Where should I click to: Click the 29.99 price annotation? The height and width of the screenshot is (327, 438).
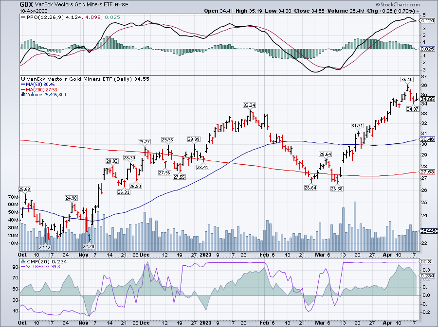click(194, 139)
